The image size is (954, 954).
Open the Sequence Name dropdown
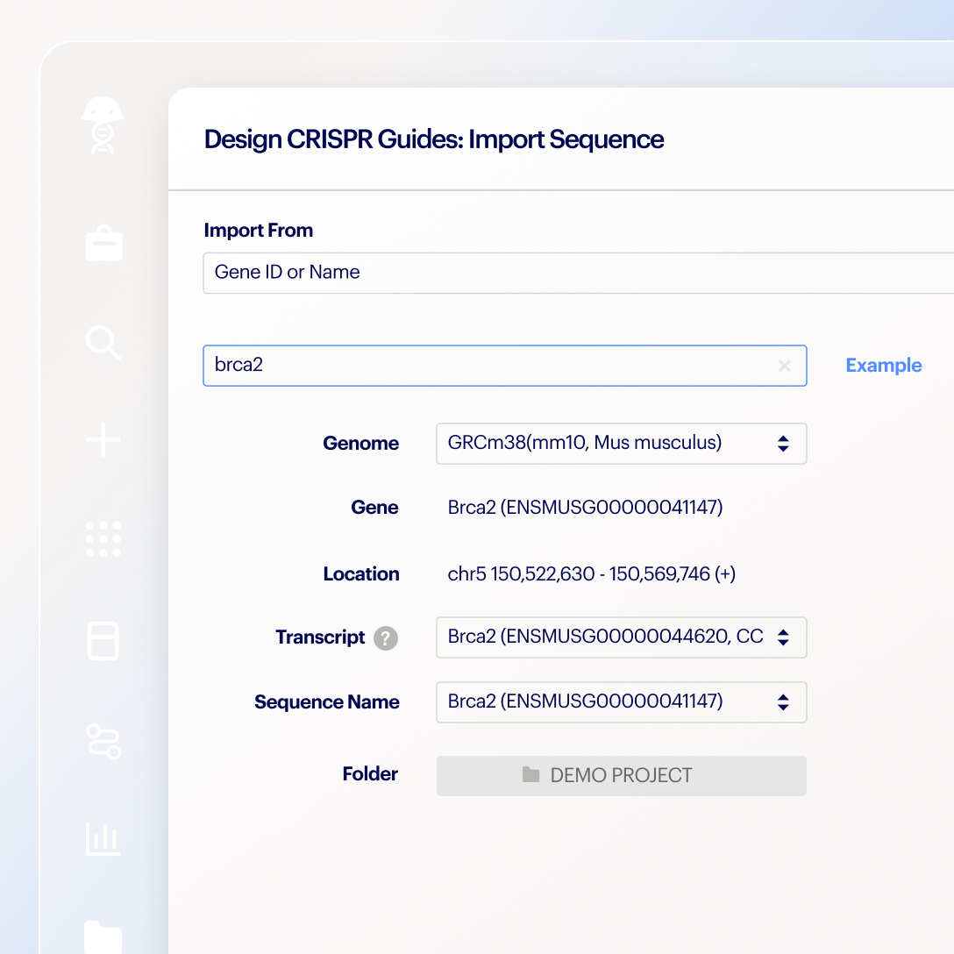tap(621, 702)
